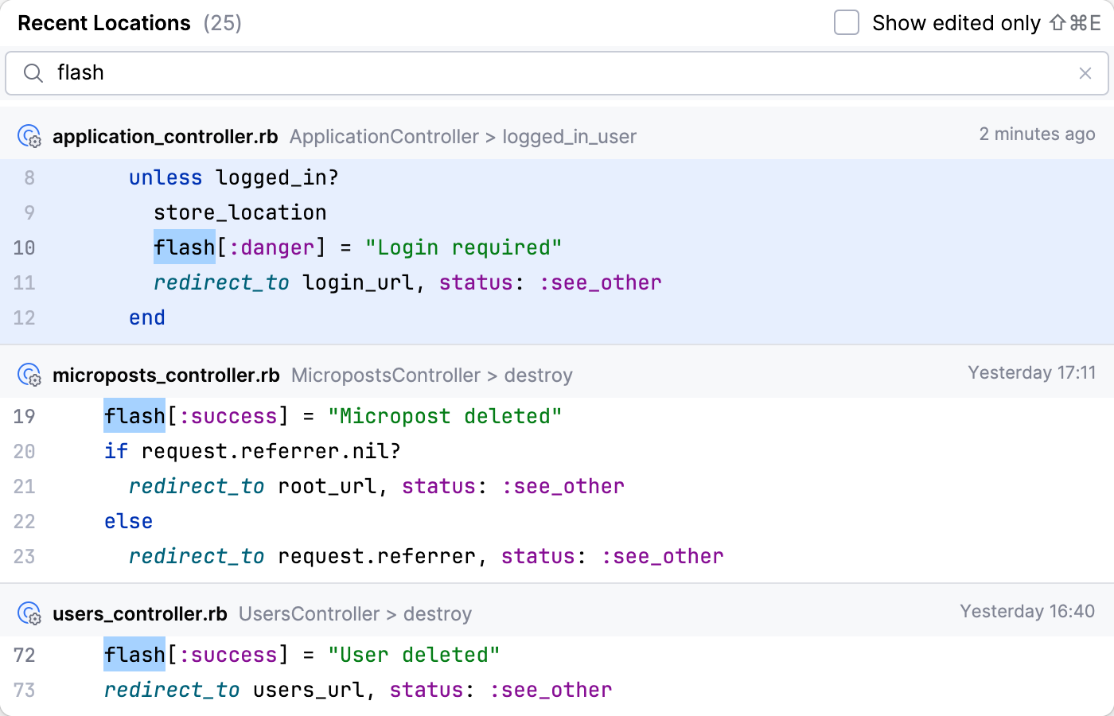This screenshot has width=1114, height=716.
Task: Click users_controller.rb Ruby file icon
Action: pos(29,614)
